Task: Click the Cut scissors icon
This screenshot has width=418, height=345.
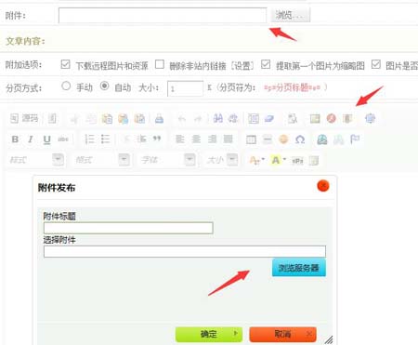Action: (74, 119)
